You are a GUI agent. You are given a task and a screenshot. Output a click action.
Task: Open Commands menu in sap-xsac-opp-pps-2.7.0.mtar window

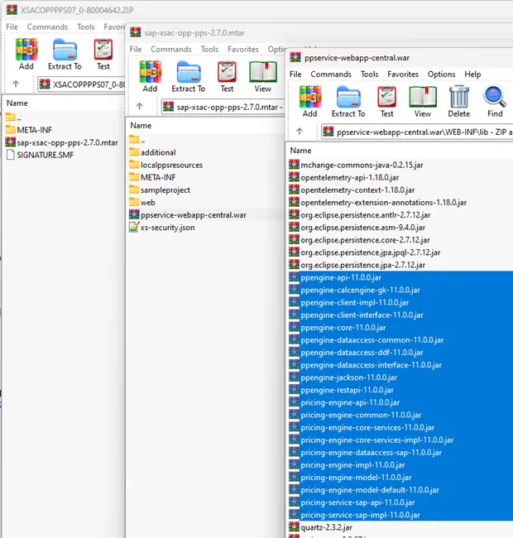[171, 49]
